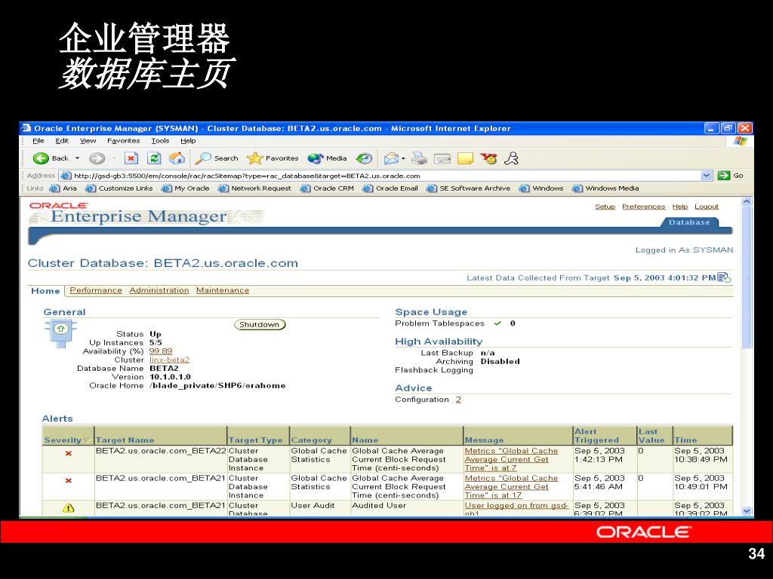
Task: Switch to the Performance tab
Action: [x=96, y=290]
